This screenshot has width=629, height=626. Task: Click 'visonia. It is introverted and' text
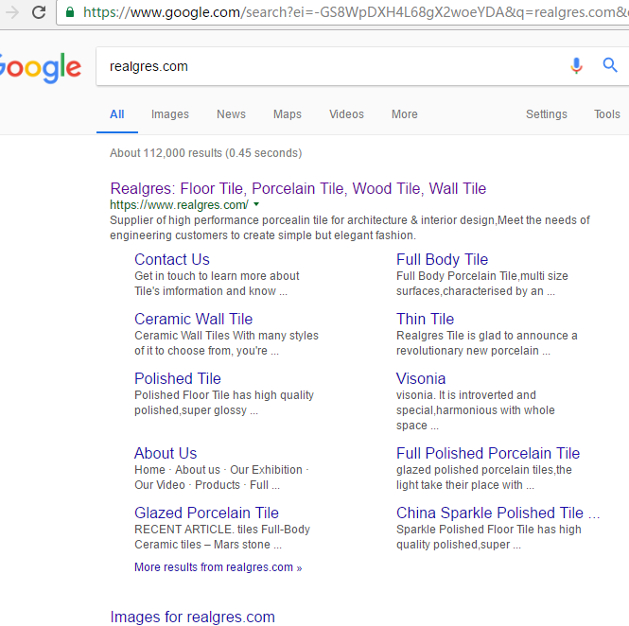coord(465,395)
